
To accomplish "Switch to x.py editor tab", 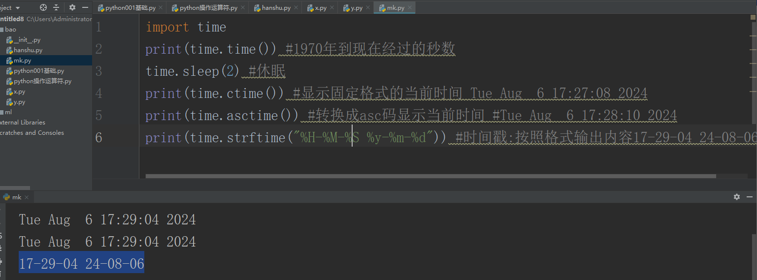I will tap(320, 8).
